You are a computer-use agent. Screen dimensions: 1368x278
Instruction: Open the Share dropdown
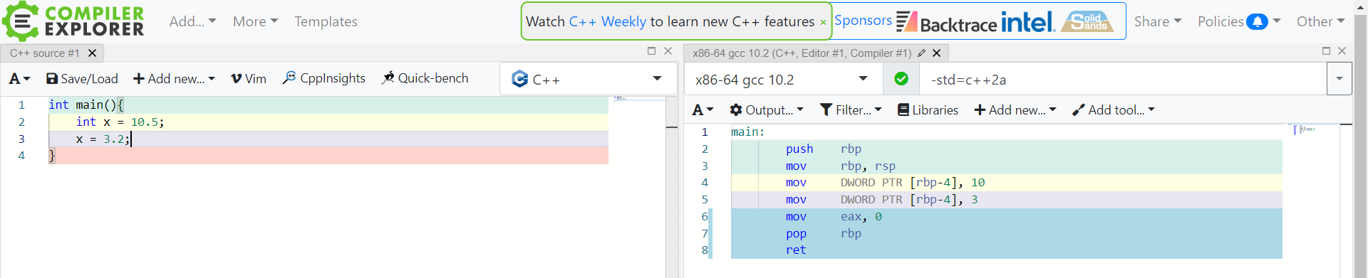pos(1157,21)
